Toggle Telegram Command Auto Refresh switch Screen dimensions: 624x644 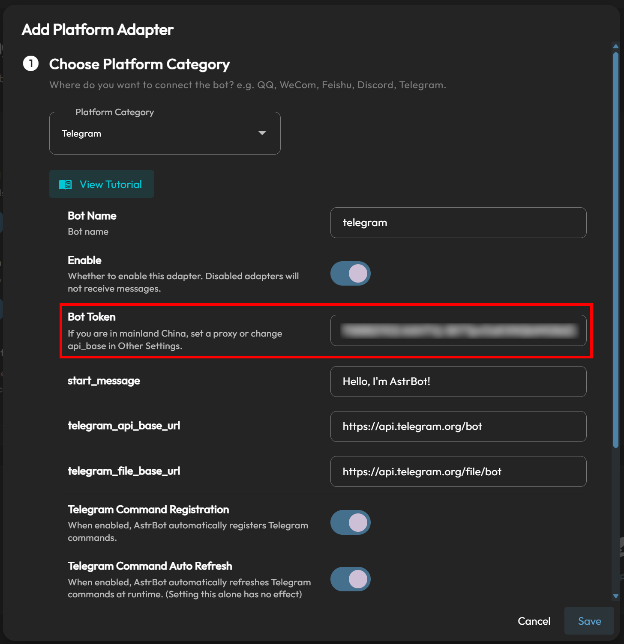pos(351,579)
